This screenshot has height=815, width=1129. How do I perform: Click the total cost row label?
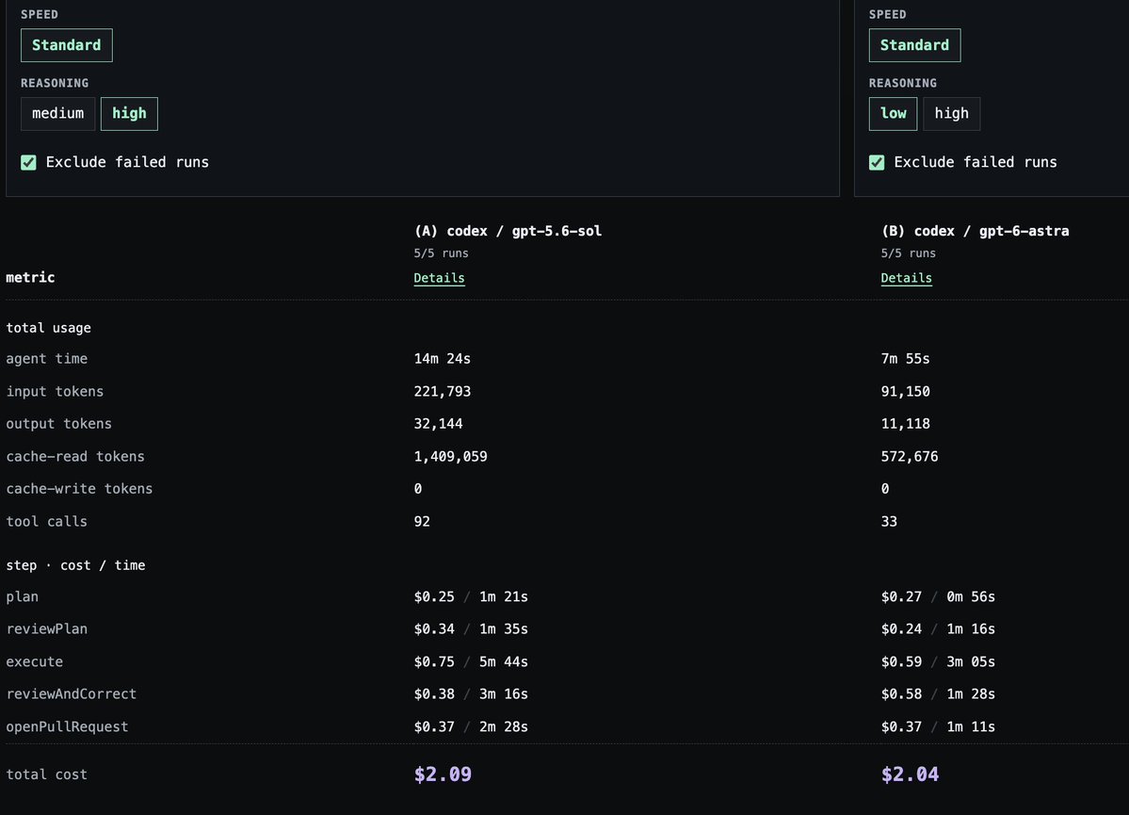[x=47, y=774]
